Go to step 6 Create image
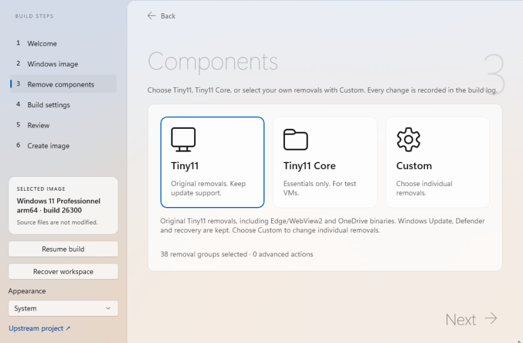The width and height of the screenshot is (523, 343). coord(63,146)
